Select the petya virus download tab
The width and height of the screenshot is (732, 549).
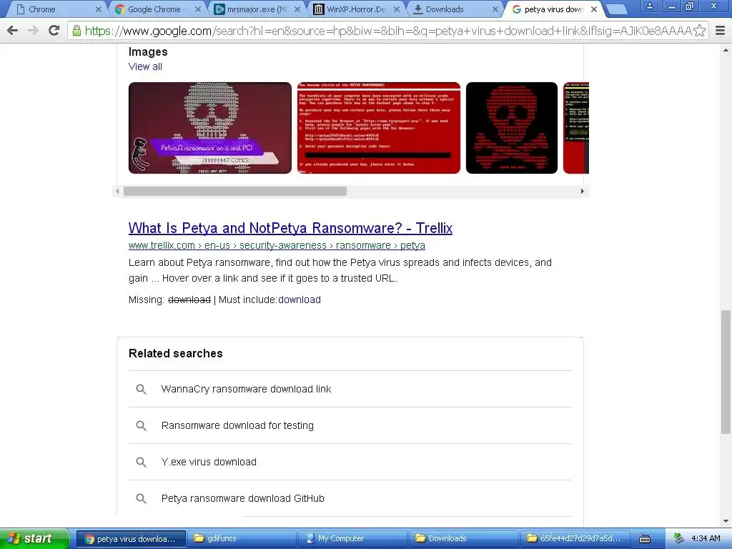point(554,9)
